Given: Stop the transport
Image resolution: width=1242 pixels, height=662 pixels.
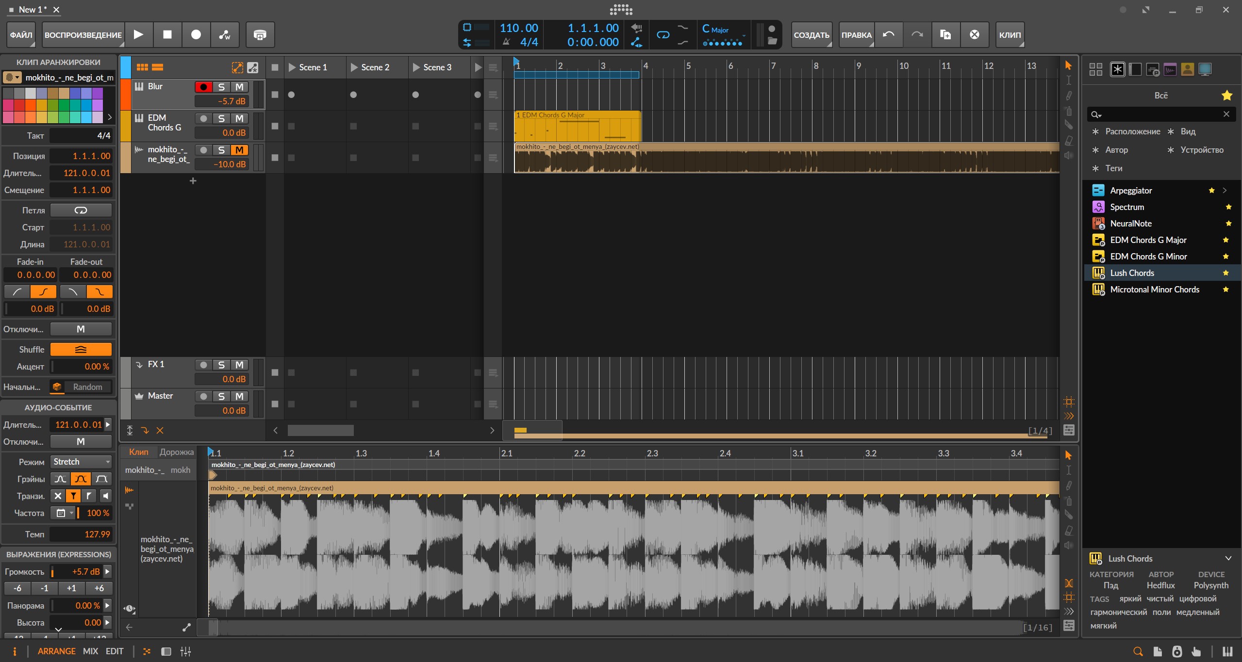Looking at the screenshot, I should click(167, 34).
